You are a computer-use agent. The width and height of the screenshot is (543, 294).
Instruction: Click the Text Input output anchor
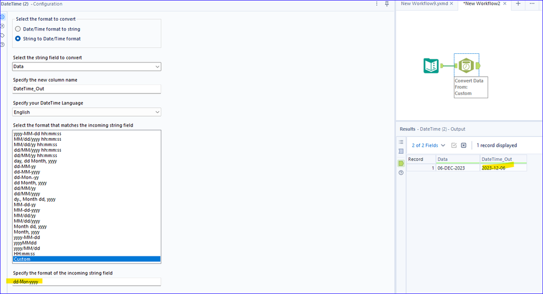click(442, 65)
